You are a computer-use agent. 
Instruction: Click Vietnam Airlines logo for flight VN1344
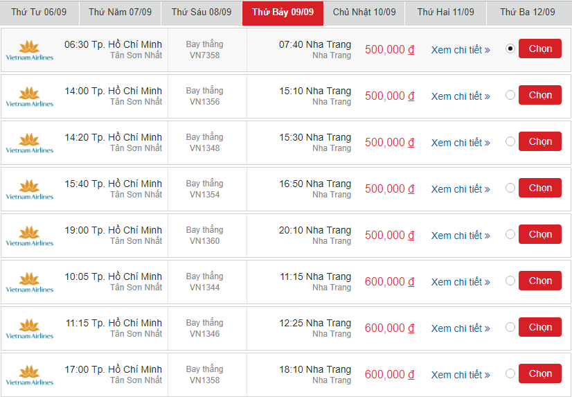tap(30, 282)
